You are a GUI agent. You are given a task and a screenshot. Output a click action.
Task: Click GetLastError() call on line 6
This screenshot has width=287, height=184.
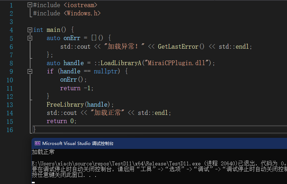click(181, 47)
